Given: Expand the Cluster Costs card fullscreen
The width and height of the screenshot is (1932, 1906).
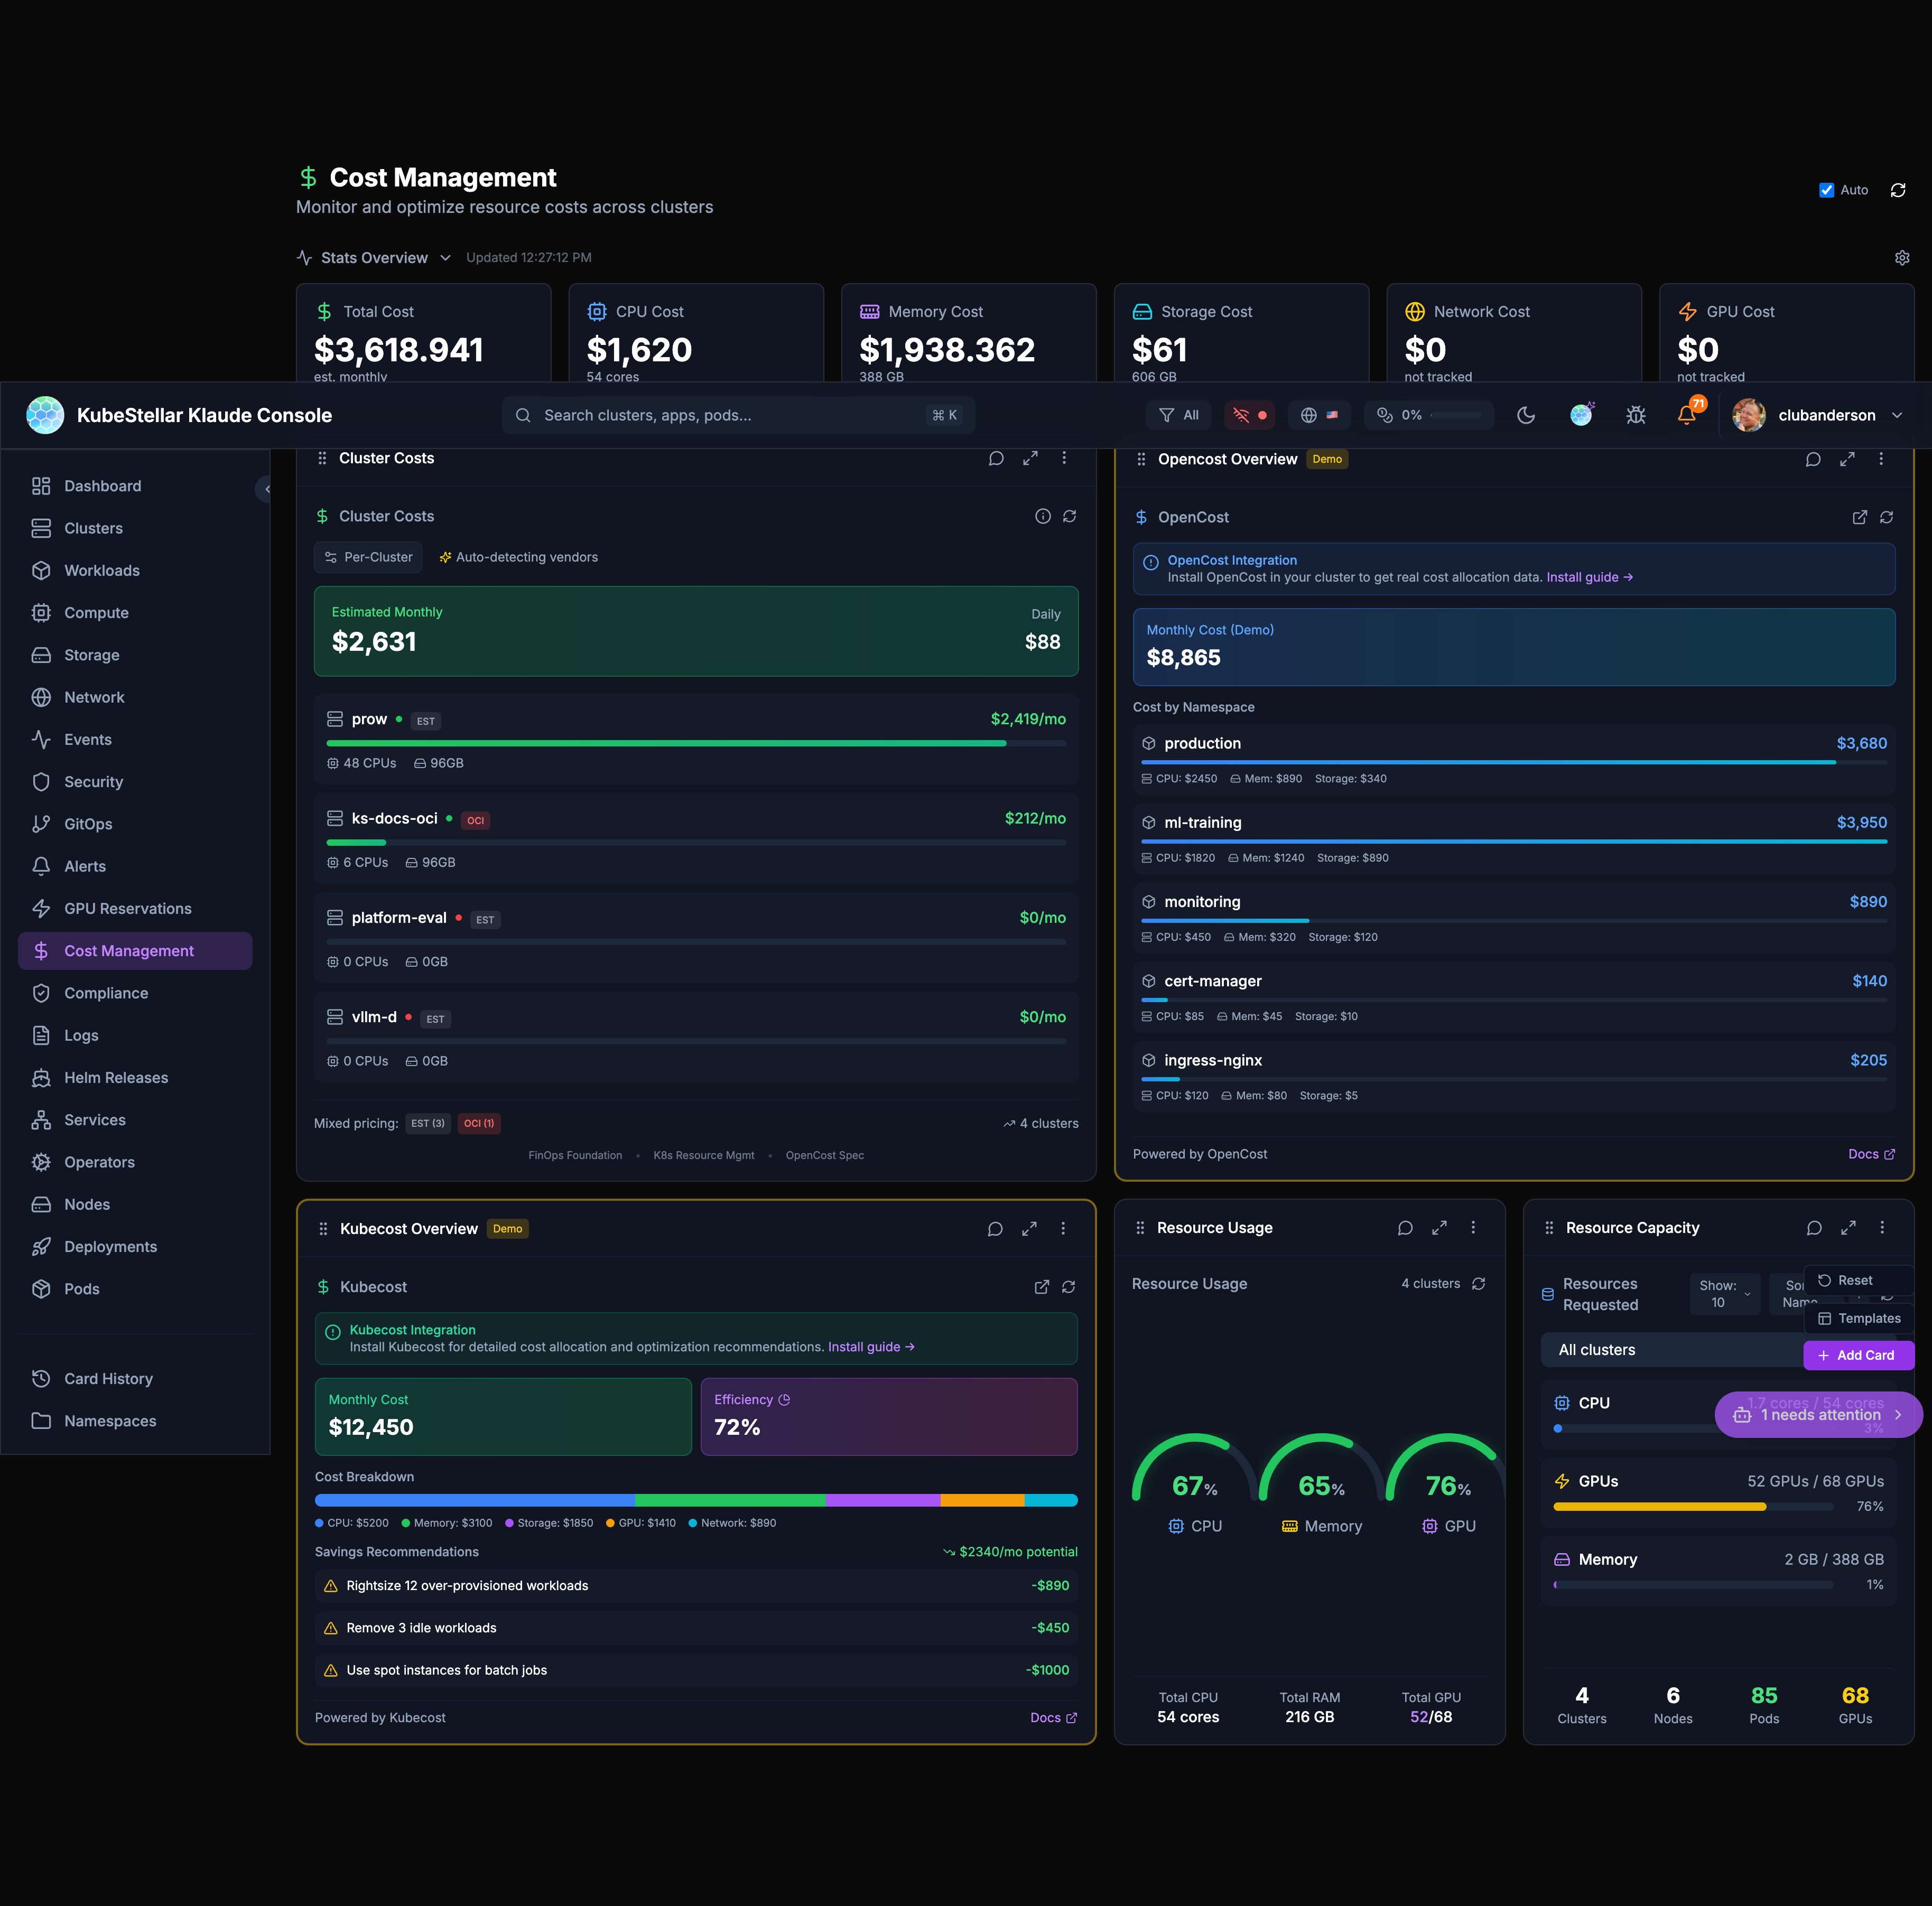Looking at the screenshot, I should click(1030, 458).
